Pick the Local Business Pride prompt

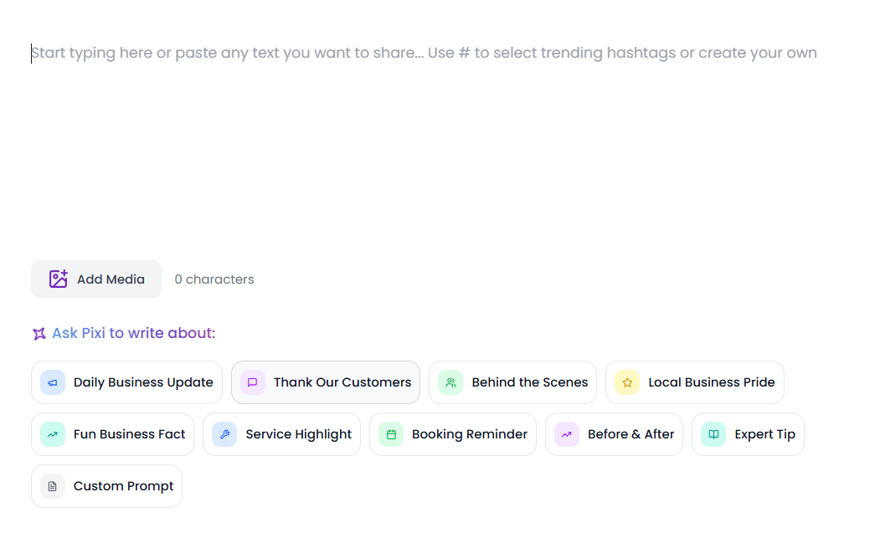click(x=711, y=382)
